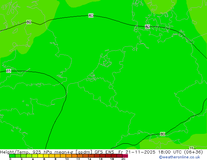Select the lime swatch right of 4
The image size is (207, 160).
[35, 156]
